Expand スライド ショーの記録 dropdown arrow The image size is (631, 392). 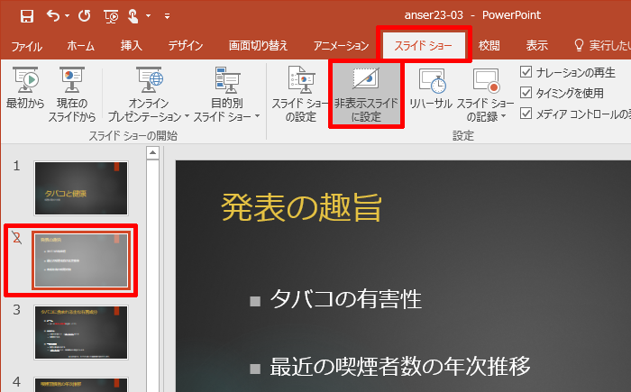503,116
